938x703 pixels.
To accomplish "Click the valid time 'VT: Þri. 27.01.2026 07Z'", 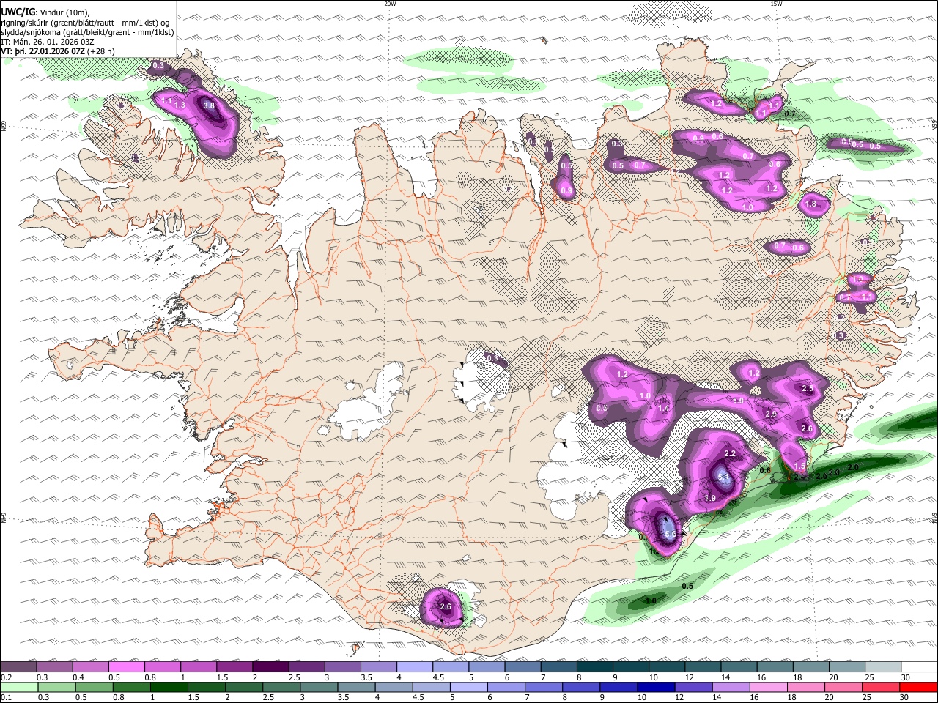I will [43, 51].
